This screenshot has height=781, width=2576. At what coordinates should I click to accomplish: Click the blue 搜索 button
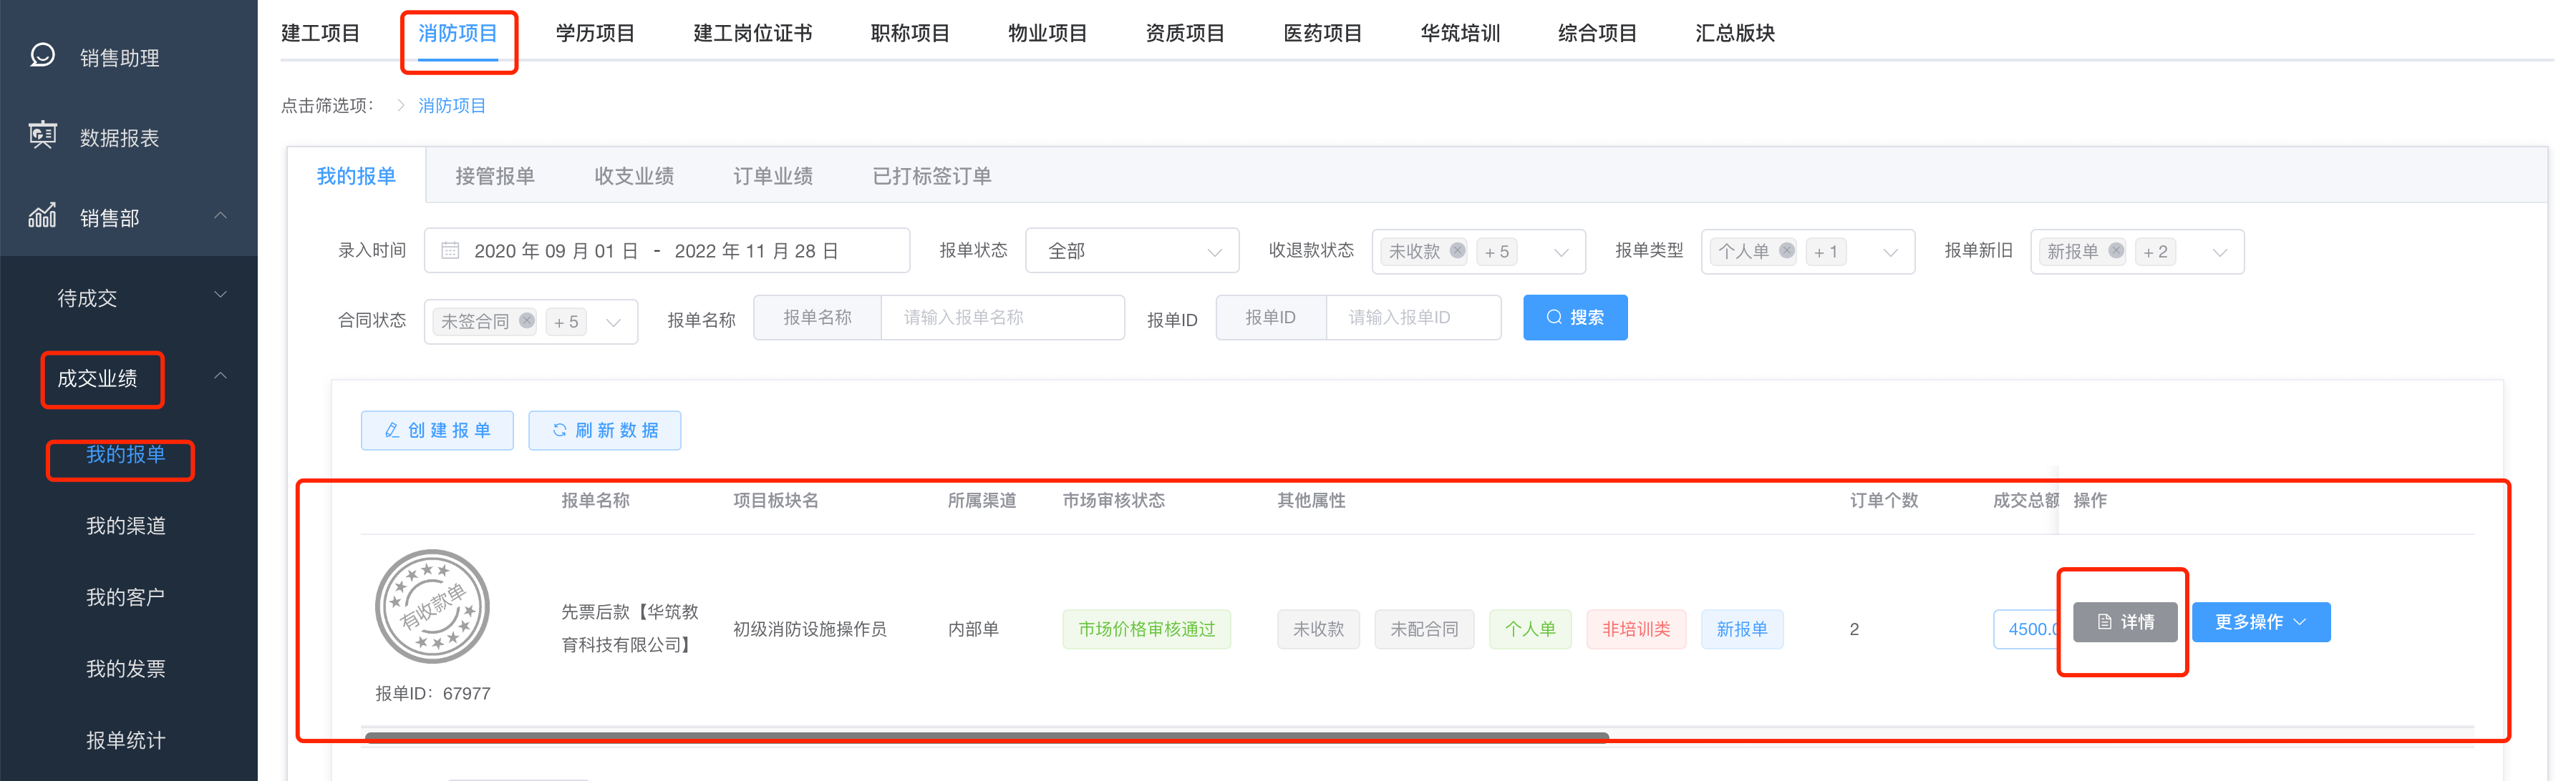coord(1574,318)
